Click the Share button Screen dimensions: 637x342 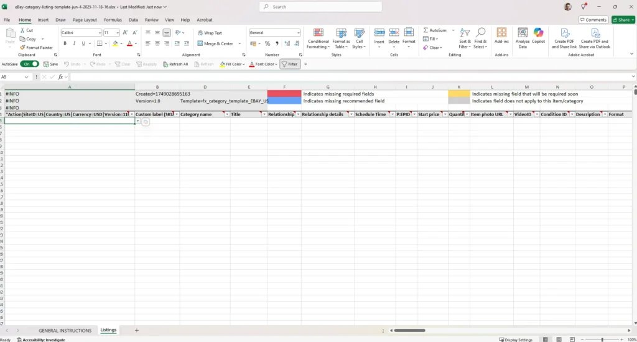[623, 20]
